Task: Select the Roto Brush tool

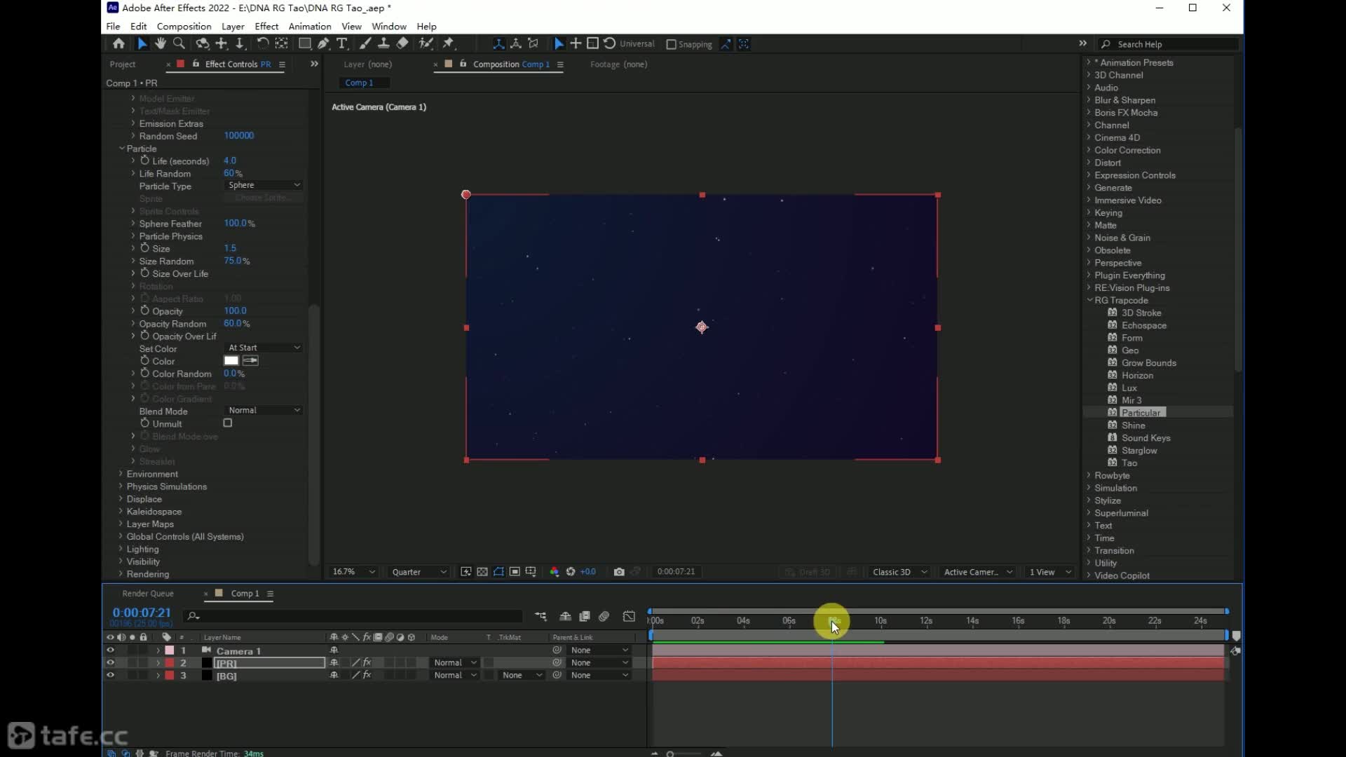Action: (x=426, y=43)
